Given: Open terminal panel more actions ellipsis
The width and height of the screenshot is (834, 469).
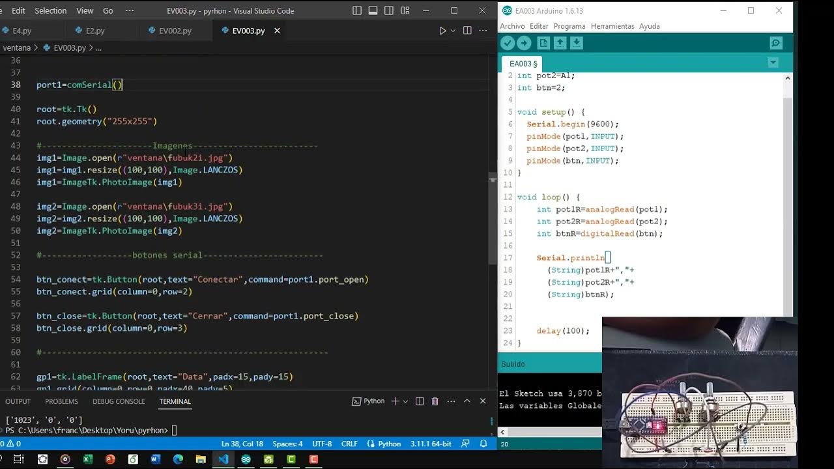Looking at the screenshot, I should (451, 401).
